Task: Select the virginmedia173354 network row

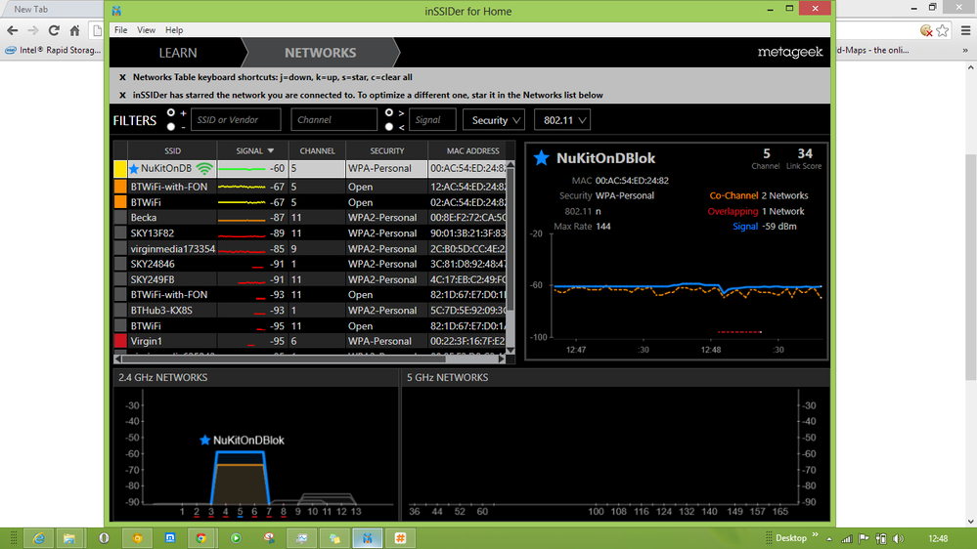Action: click(310, 249)
